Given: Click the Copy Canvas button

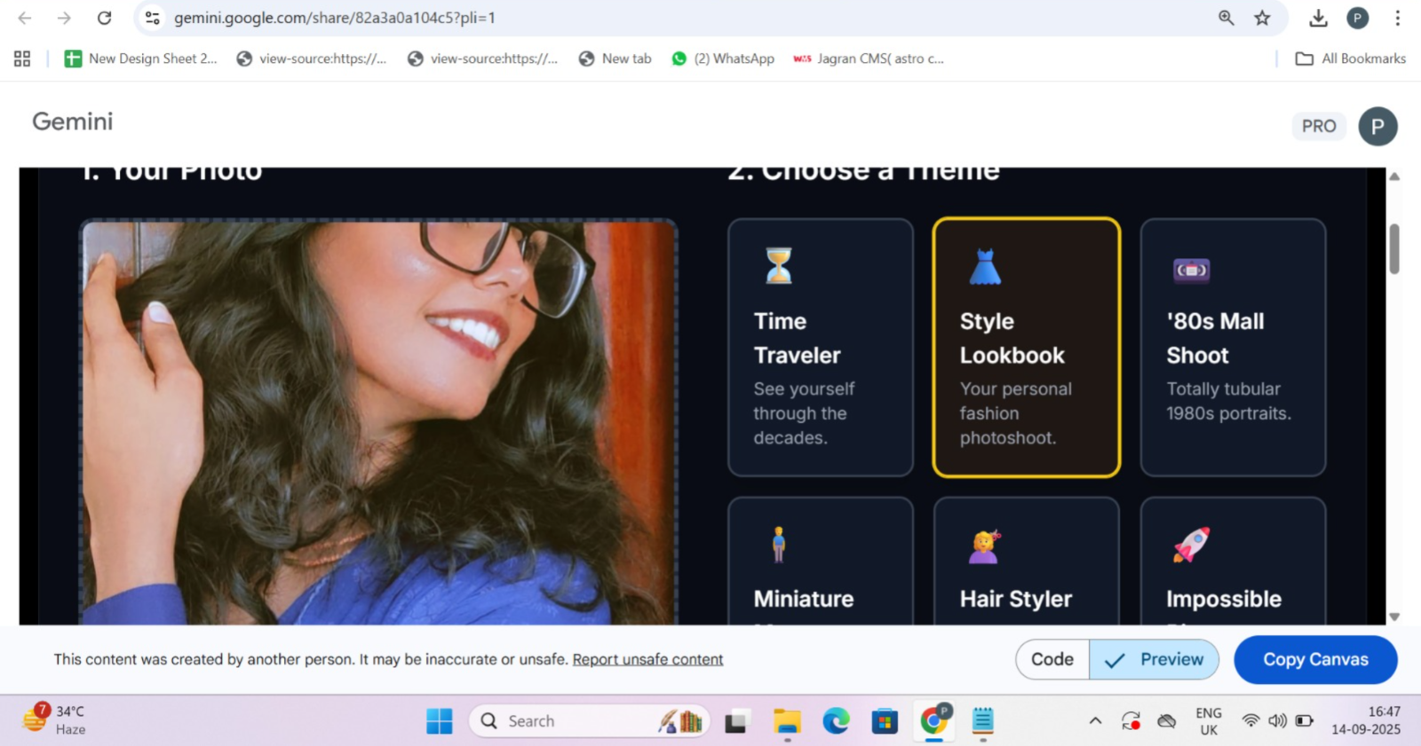Looking at the screenshot, I should click(x=1315, y=659).
